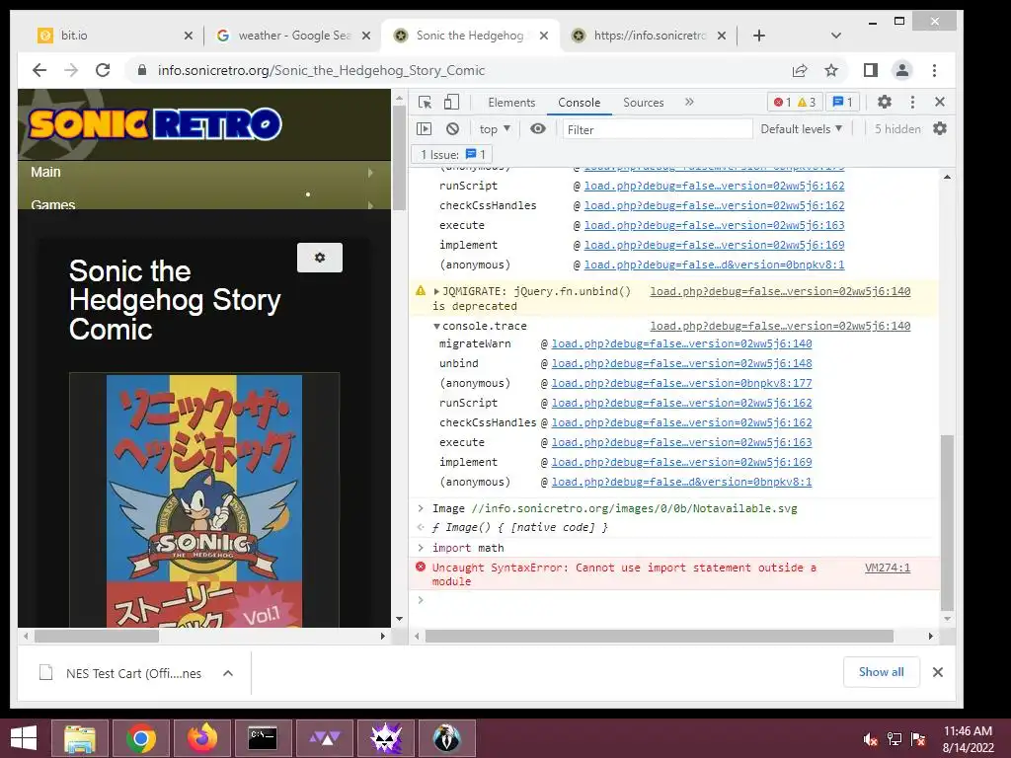Collapse the console.trace group

(x=436, y=326)
